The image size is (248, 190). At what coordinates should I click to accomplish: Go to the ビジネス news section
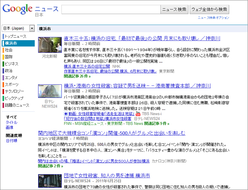coord(12,64)
